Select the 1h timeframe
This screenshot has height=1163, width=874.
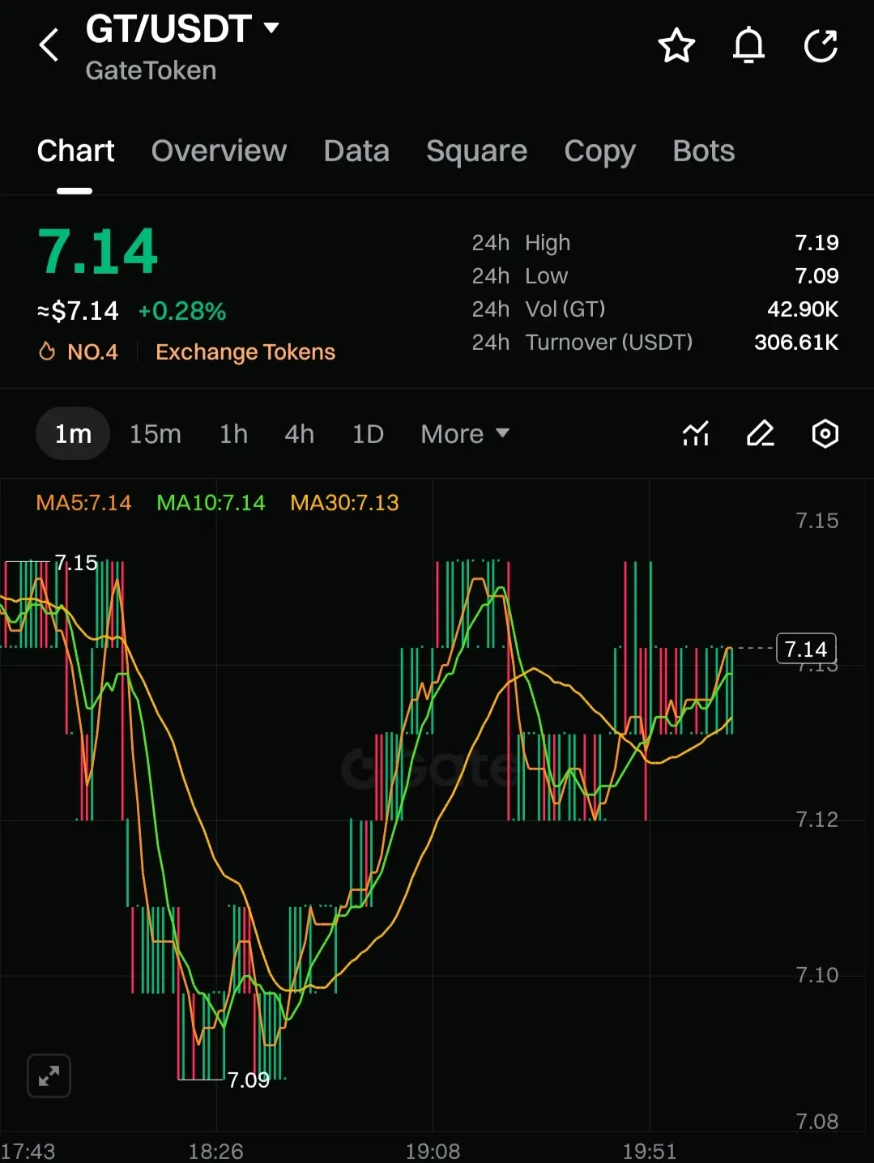pyautogui.click(x=233, y=434)
